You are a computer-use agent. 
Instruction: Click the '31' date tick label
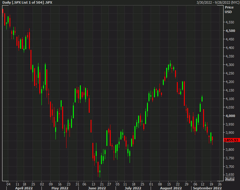pos(77,184)
